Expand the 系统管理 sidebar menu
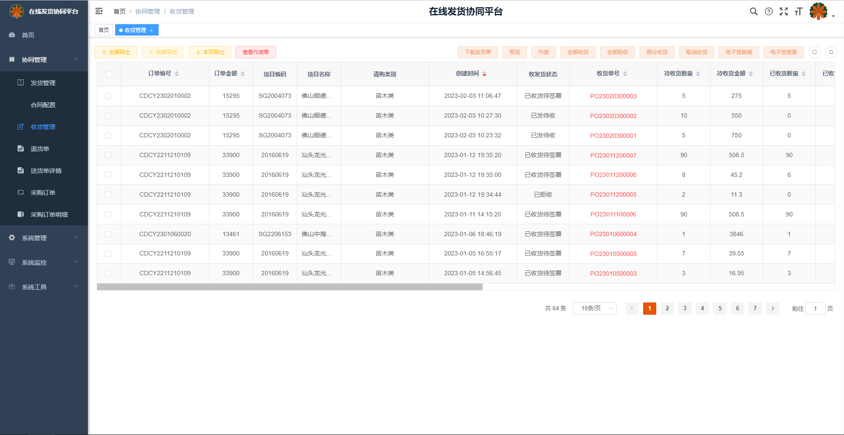Viewport: 844px width, 435px height. (x=44, y=238)
